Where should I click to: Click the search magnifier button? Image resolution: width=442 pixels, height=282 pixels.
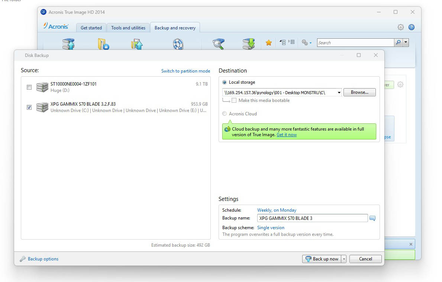tap(398, 42)
